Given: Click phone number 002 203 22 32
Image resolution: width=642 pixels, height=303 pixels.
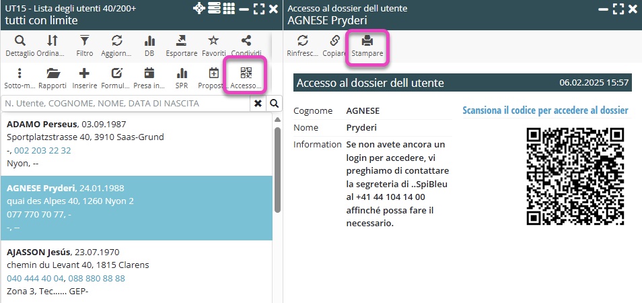Looking at the screenshot, I should tap(42, 150).
